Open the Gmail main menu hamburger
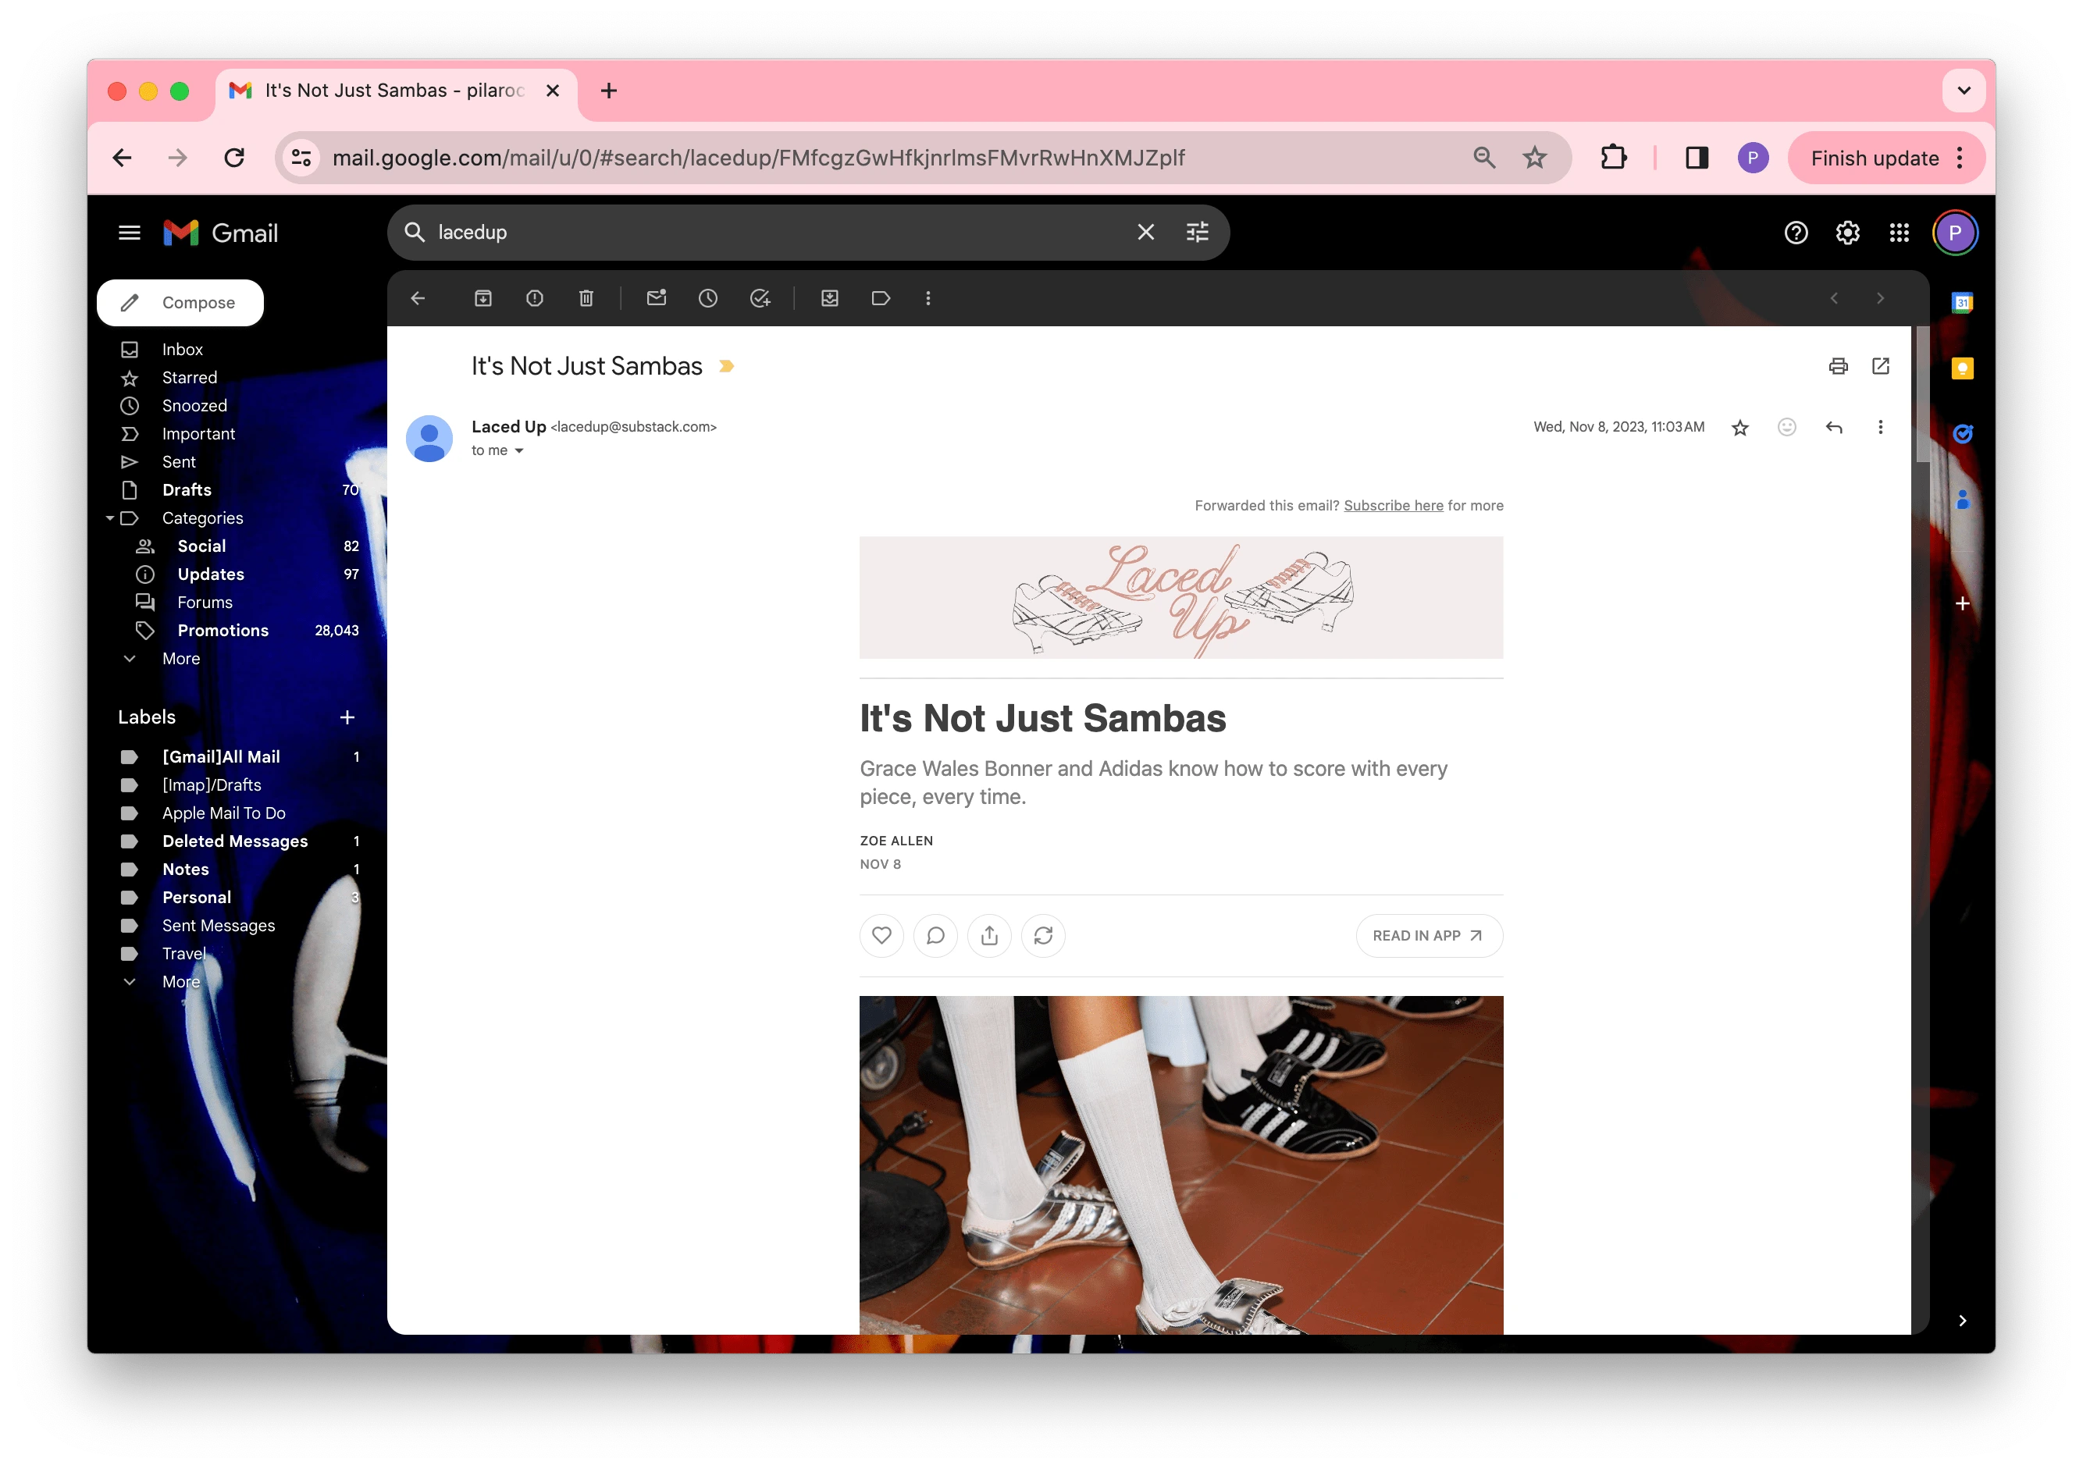The width and height of the screenshot is (2083, 1469). click(129, 233)
